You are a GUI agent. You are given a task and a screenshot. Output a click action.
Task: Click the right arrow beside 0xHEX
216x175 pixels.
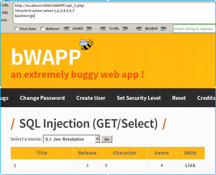89,29
